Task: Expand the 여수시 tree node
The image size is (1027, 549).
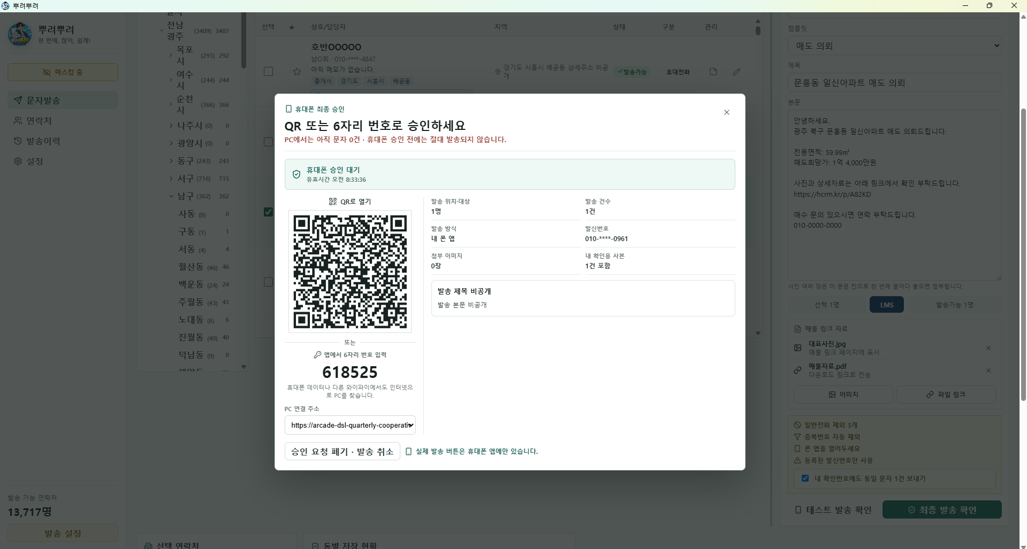Action: pos(171,80)
